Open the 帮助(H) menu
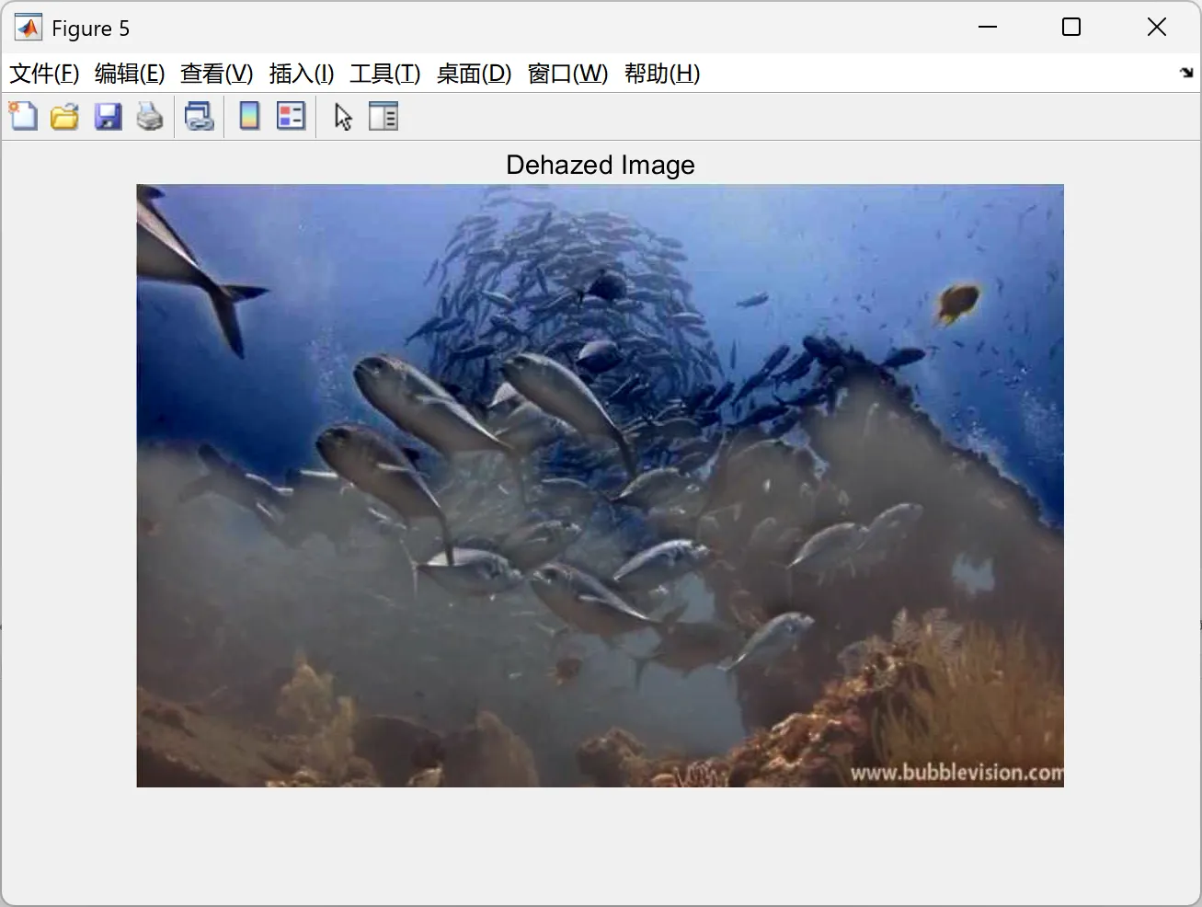The width and height of the screenshot is (1202, 907). click(x=662, y=74)
